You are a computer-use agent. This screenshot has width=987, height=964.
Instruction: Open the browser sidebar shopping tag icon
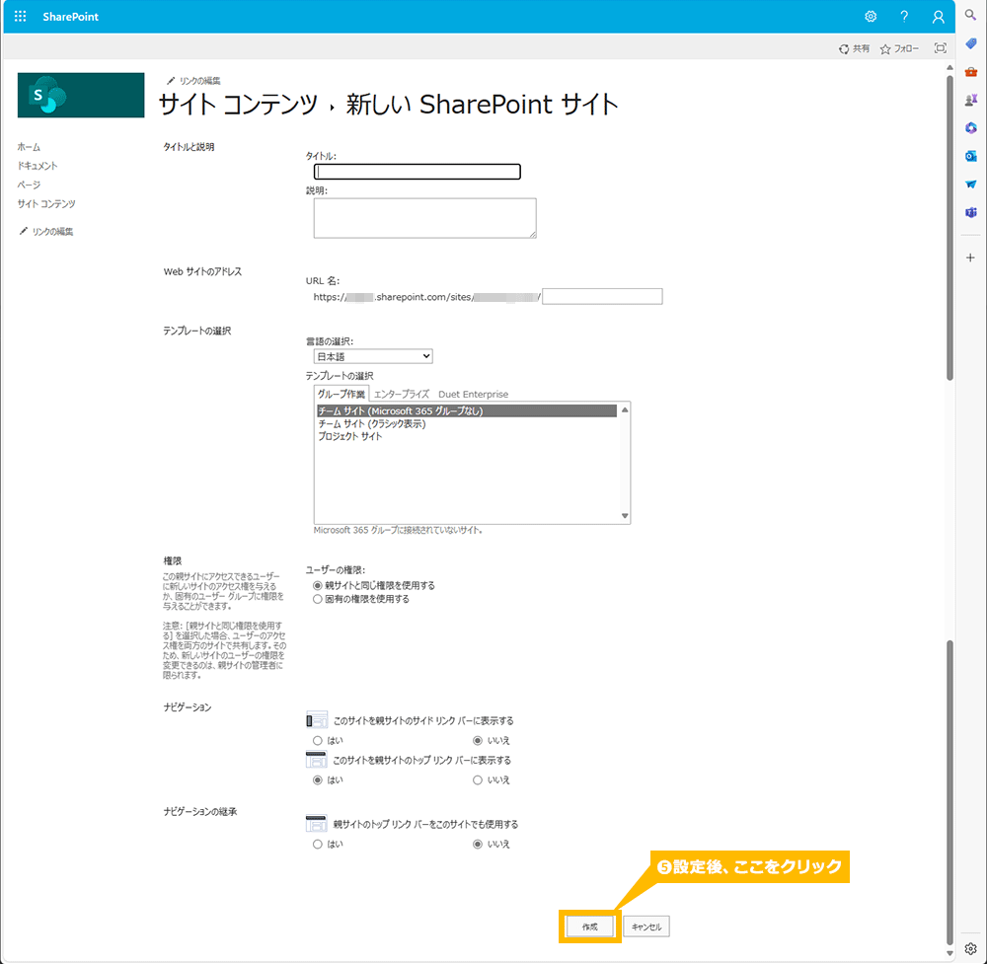[x=970, y=42]
